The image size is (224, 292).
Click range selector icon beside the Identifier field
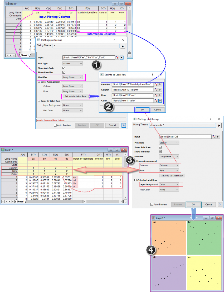pyautogui.click(x=156, y=84)
